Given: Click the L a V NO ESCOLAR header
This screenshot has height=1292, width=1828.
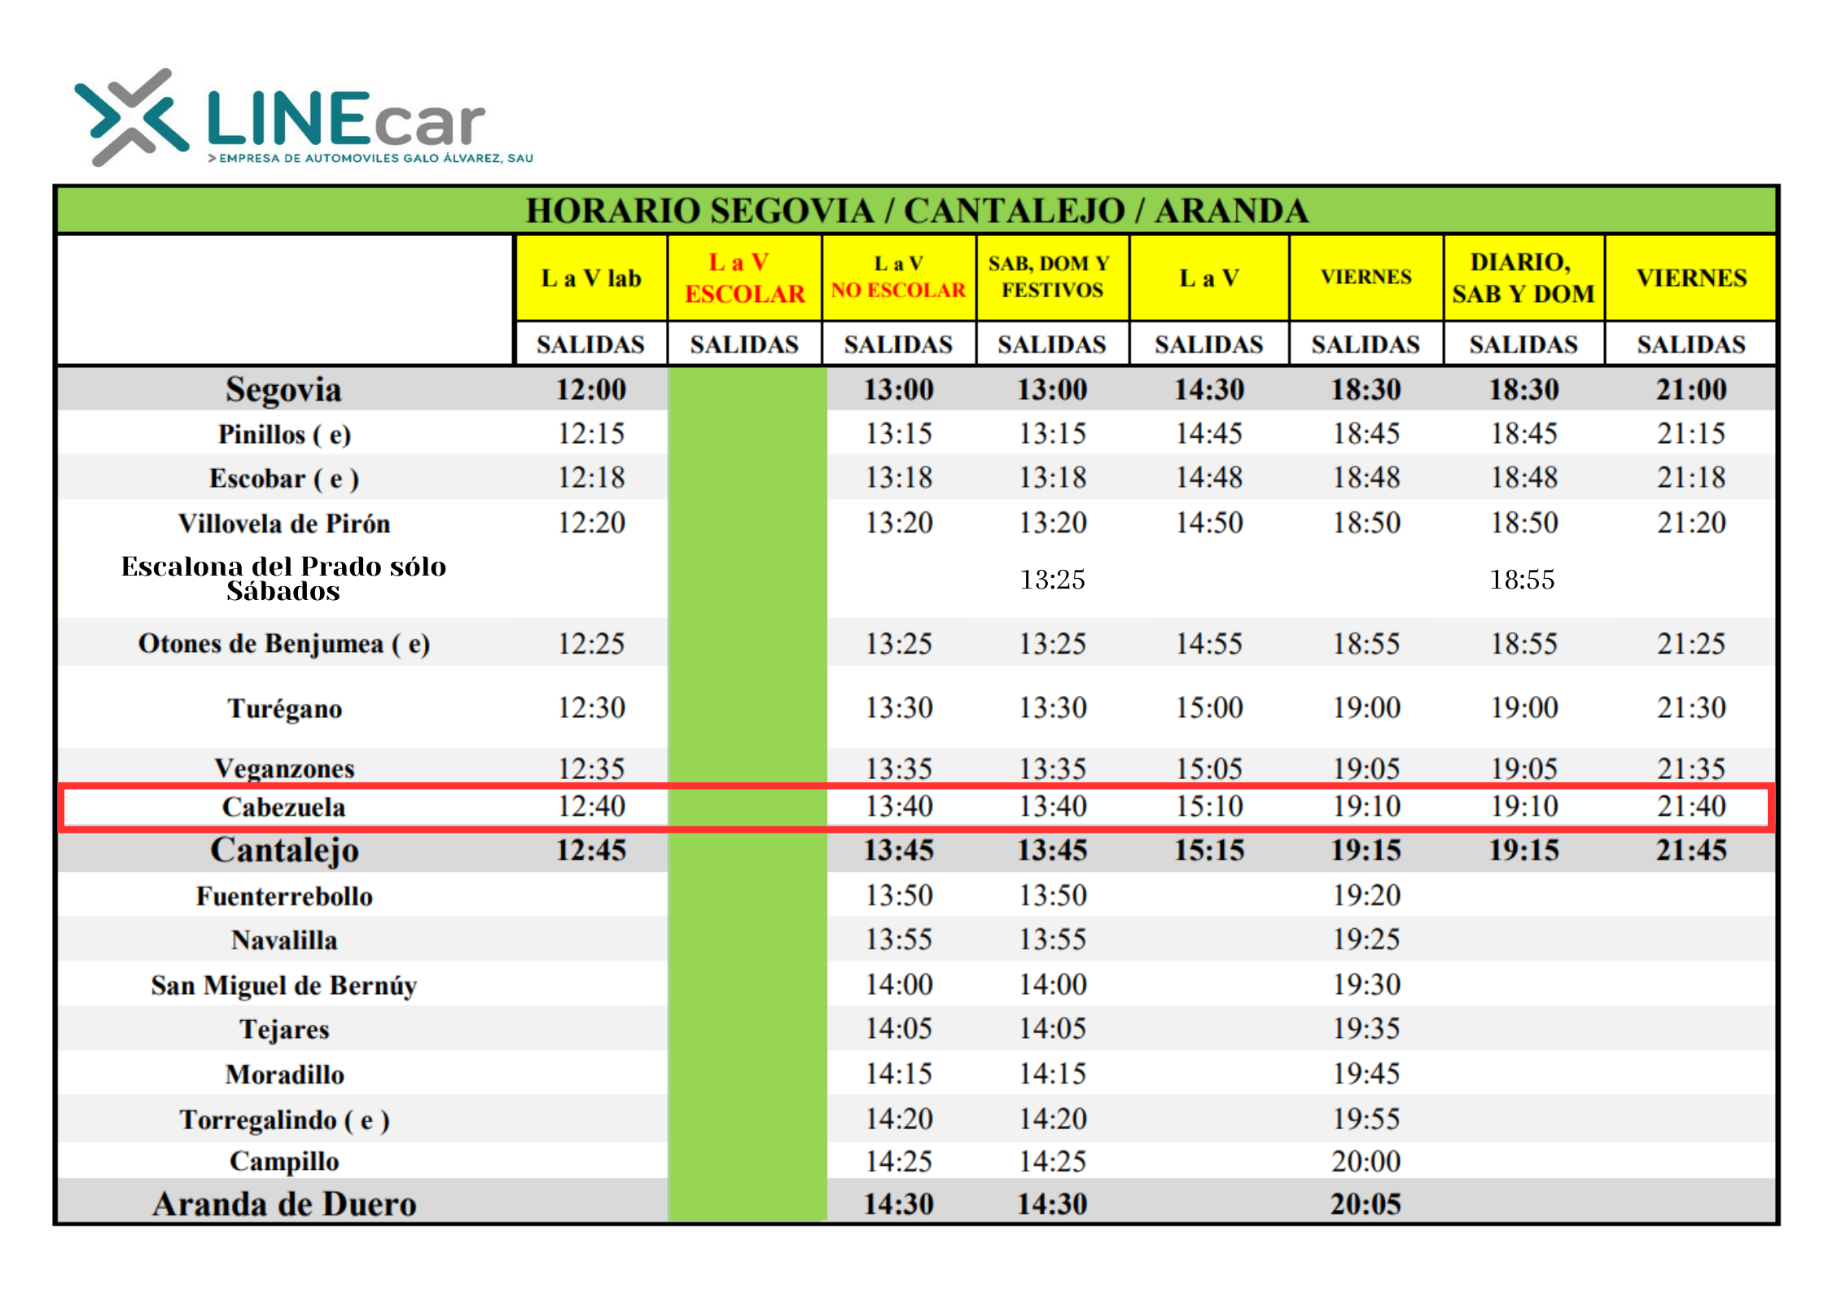Looking at the screenshot, I should point(898,278).
